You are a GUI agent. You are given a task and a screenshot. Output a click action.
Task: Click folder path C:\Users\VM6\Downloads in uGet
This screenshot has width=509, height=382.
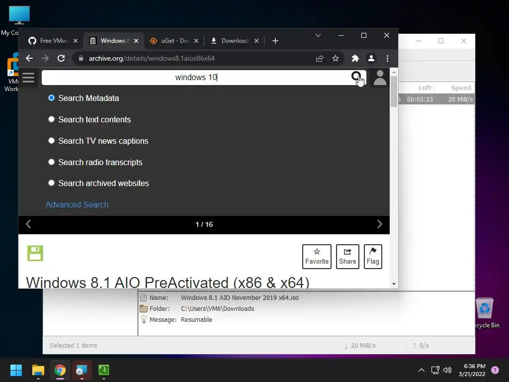tap(218, 308)
